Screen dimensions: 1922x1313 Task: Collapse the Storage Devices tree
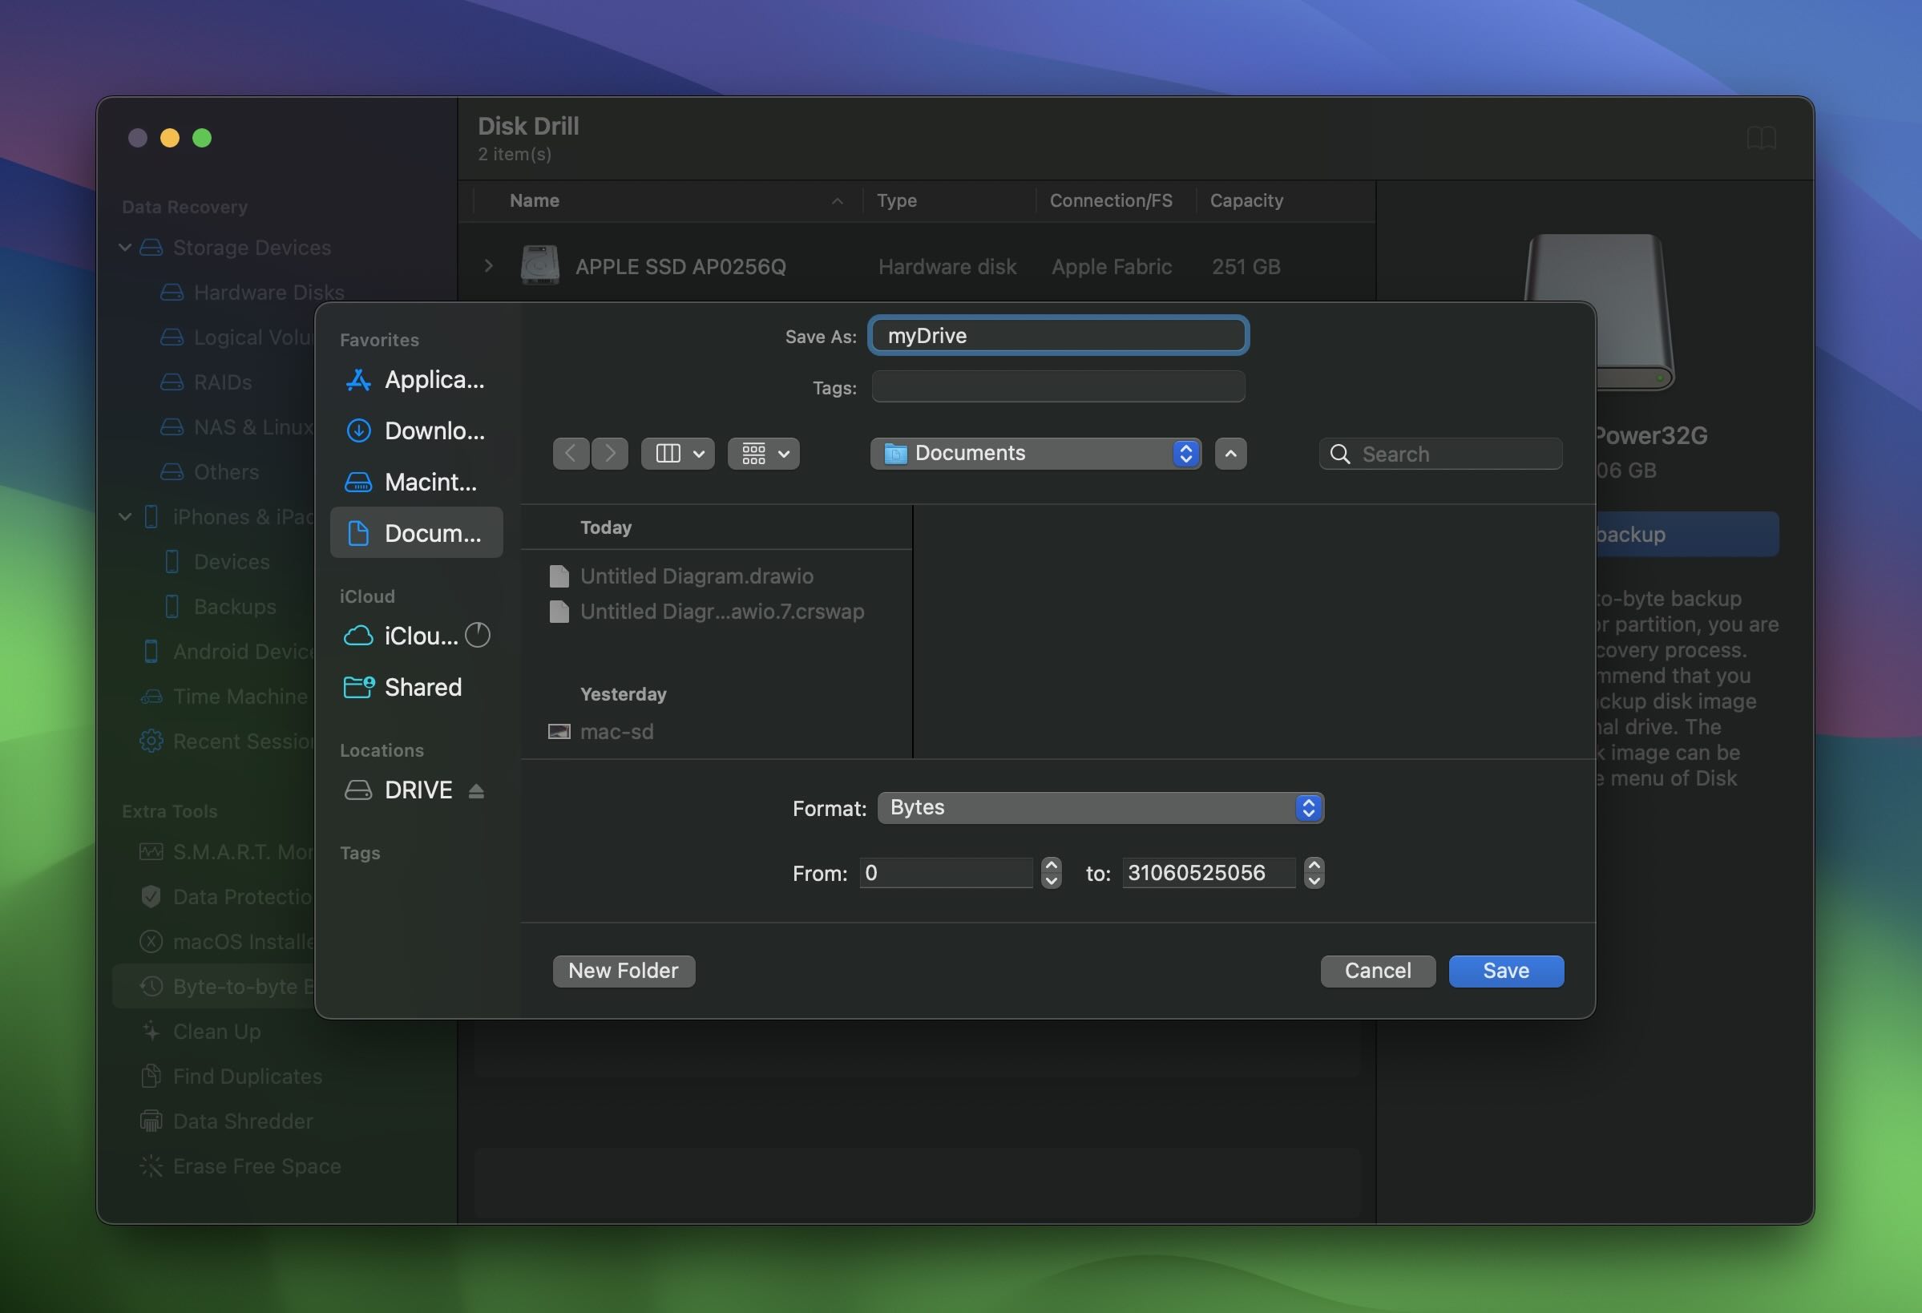point(125,248)
